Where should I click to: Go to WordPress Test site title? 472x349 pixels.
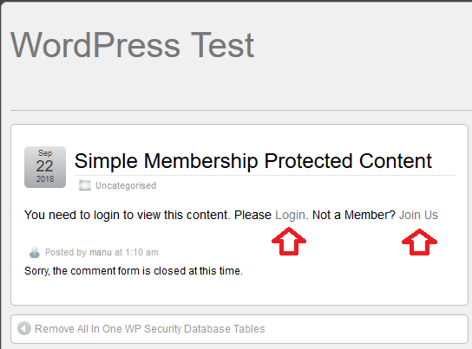(x=133, y=45)
